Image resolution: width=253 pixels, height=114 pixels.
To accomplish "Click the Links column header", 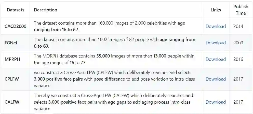I will click(216, 10).
